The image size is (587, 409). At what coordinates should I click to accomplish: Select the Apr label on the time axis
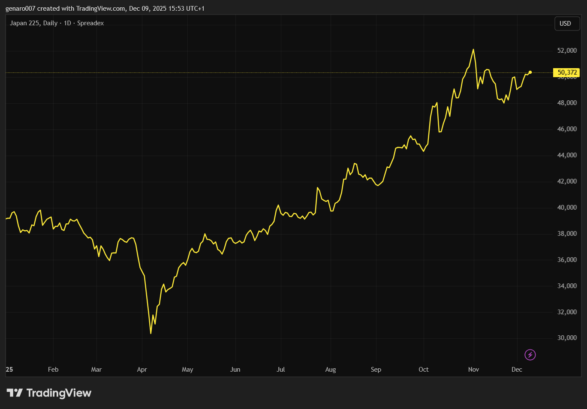pos(142,369)
